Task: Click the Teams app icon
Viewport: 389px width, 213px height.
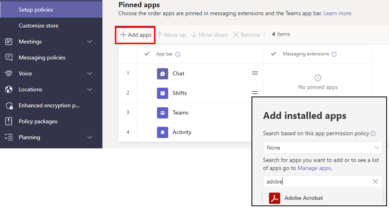Action: tap(163, 113)
